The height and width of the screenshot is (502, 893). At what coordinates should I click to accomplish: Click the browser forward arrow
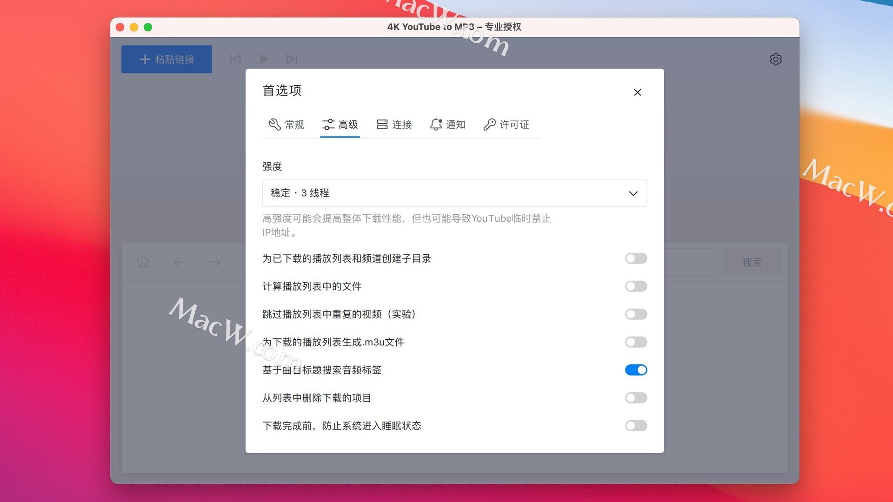point(215,262)
